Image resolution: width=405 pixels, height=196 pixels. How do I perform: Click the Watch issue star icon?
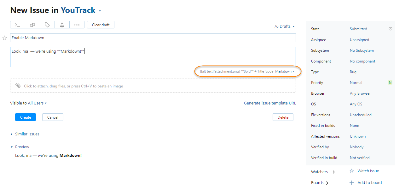(x=352, y=171)
